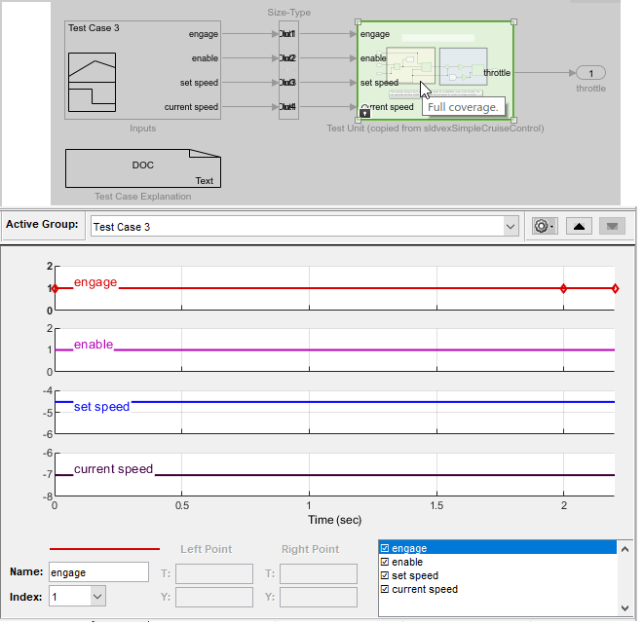Select the DOC Text block

point(144,169)
